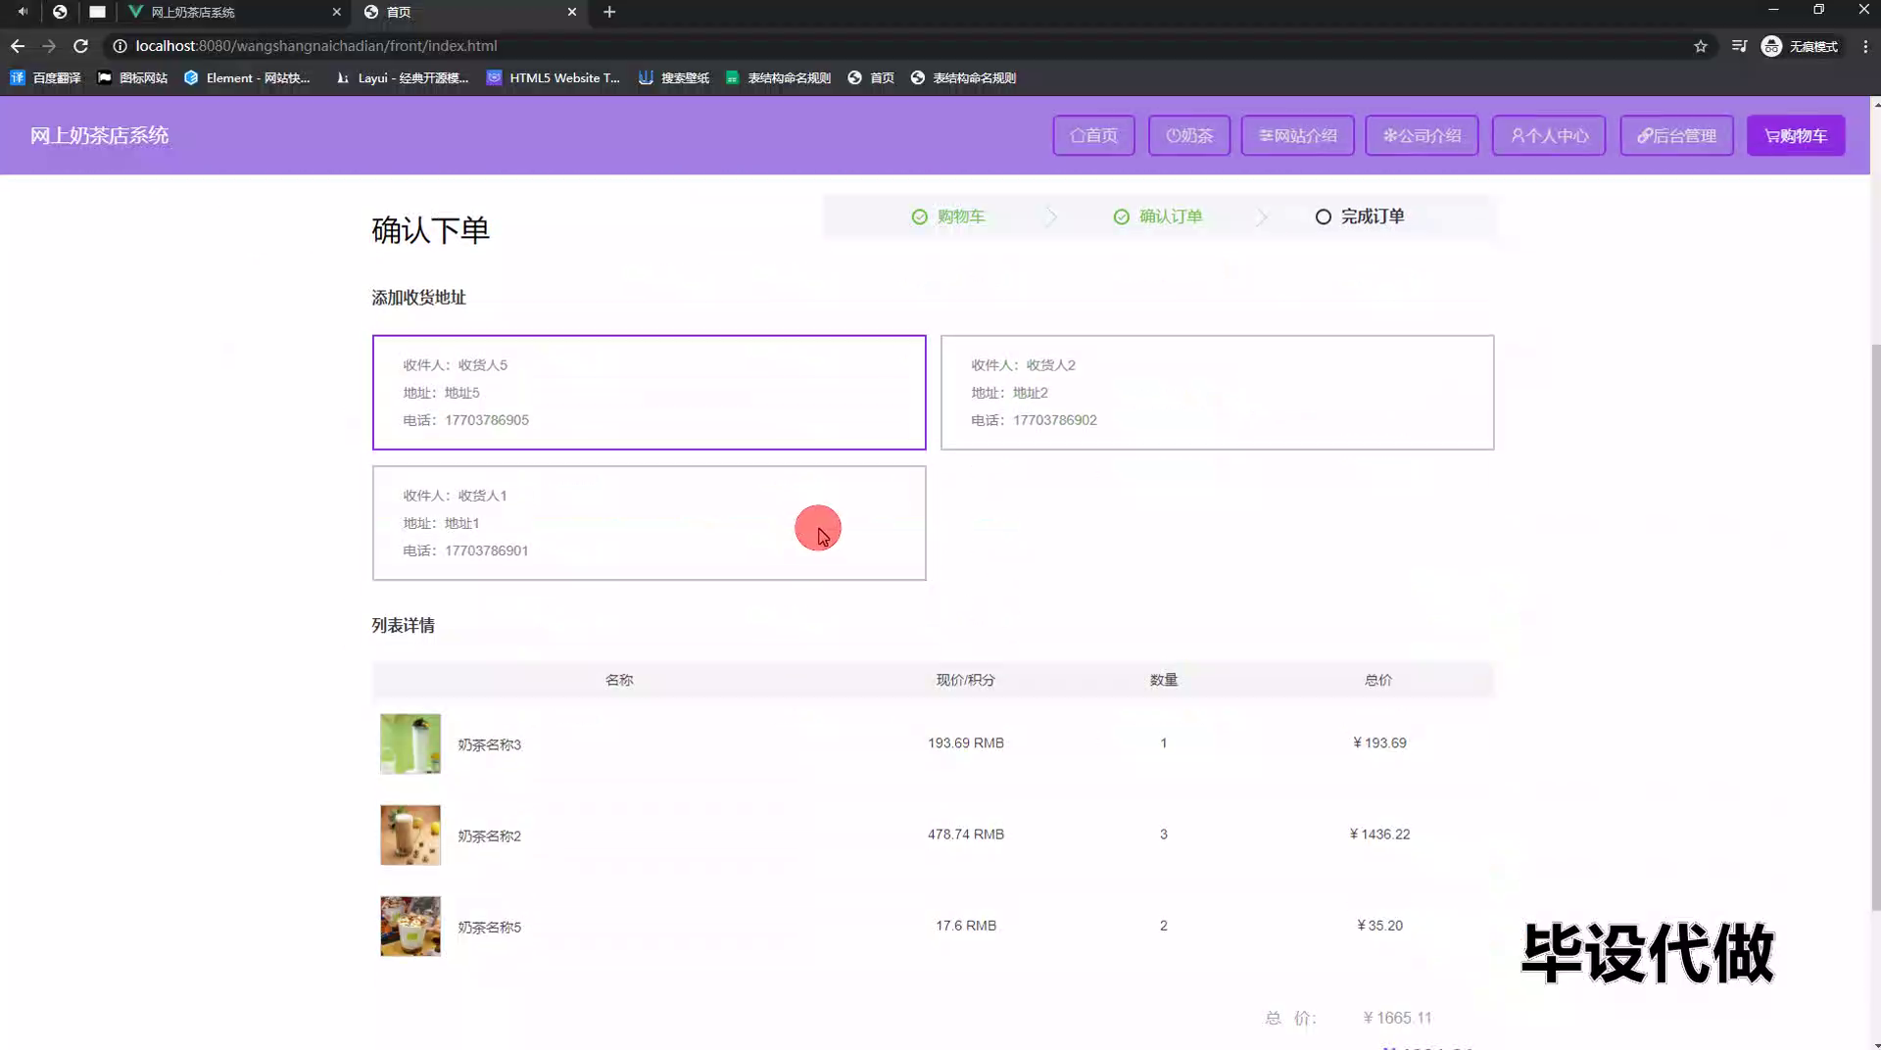Viewport: 1881px width, 1050px height.
Task: Open HTML5 Website T... bookmark
Action: click(554, 78)
